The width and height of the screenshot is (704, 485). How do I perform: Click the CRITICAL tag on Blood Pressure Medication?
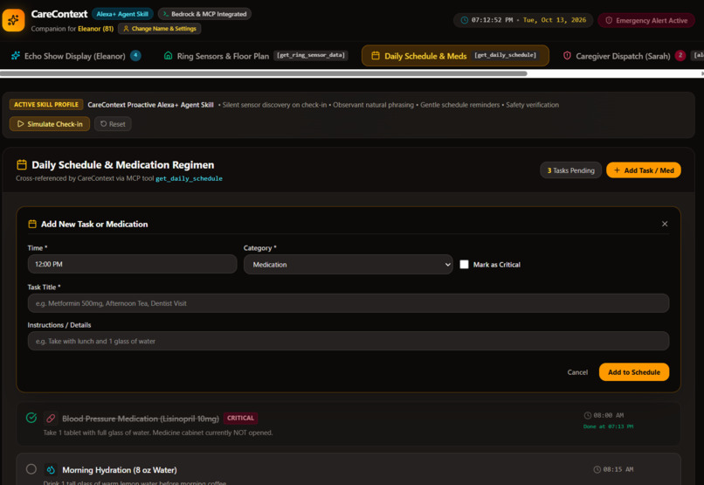point(241,418)
